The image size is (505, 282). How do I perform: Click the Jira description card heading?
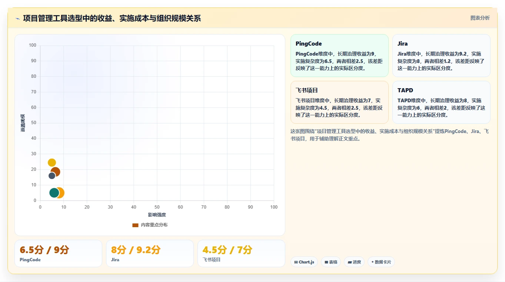click(402, 44)
